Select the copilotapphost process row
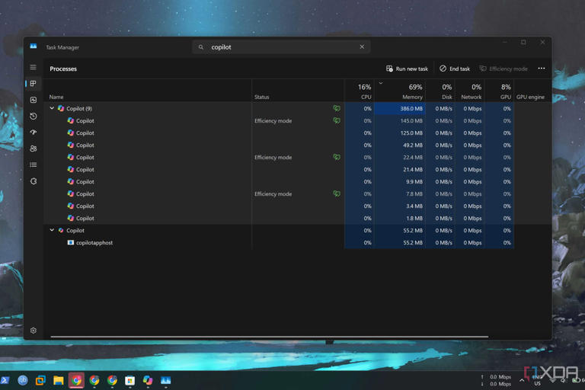This screenshot has width=585, height=390. (298, 242)
